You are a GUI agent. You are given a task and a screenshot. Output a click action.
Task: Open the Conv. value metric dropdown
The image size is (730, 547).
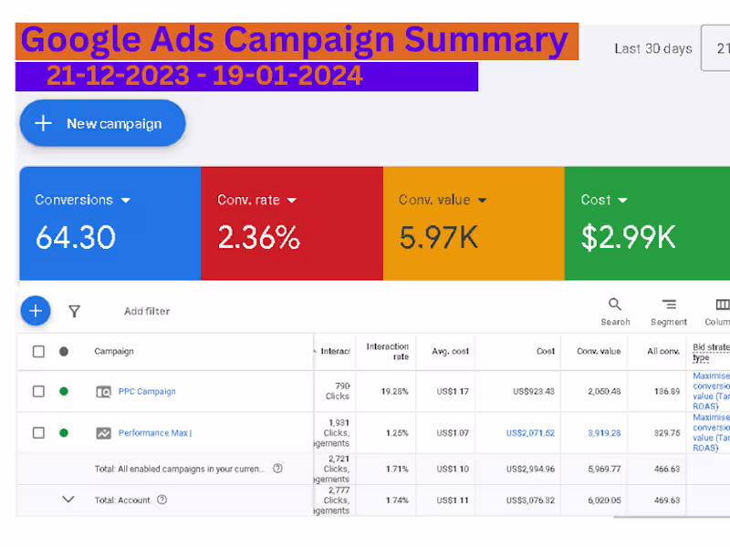443,200
